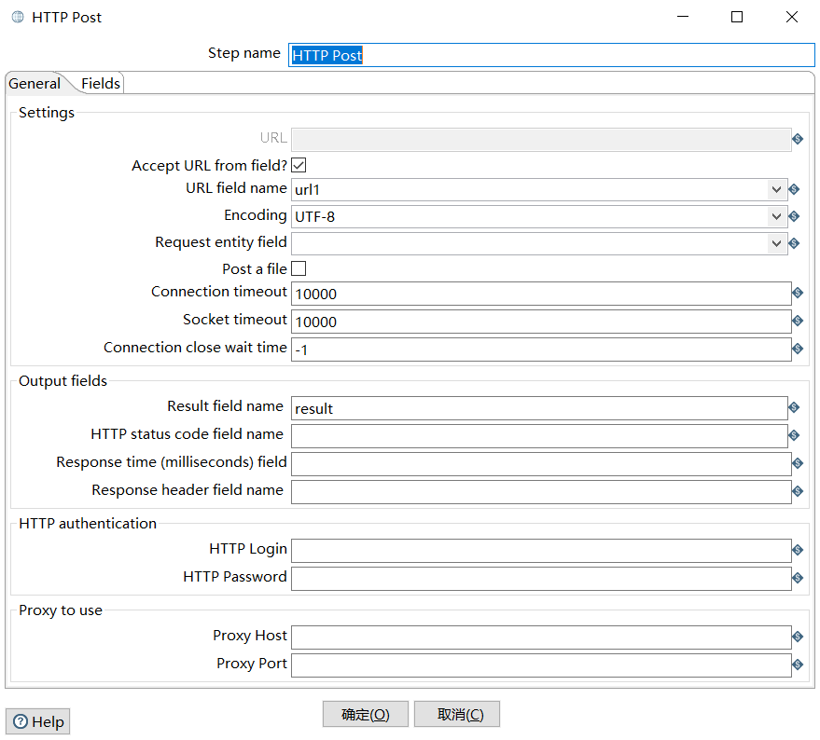Click Response time (milliseconds) field input
820x740 pixels.
click(541, 464)
